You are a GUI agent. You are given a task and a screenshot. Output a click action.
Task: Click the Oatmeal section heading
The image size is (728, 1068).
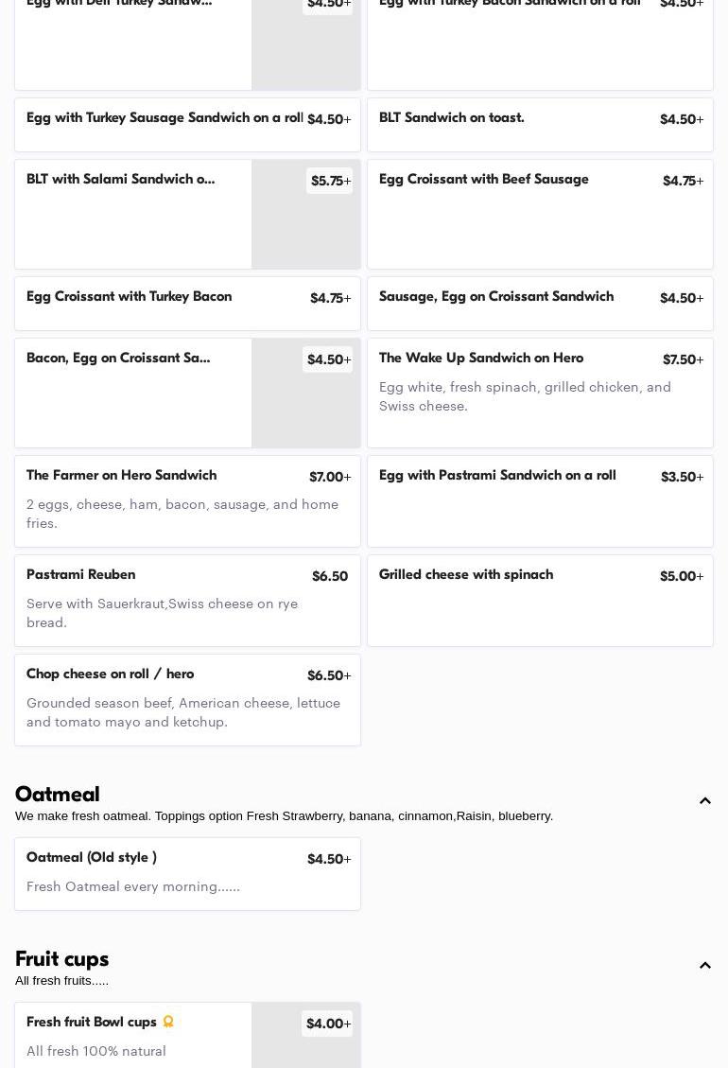(58, 795)
